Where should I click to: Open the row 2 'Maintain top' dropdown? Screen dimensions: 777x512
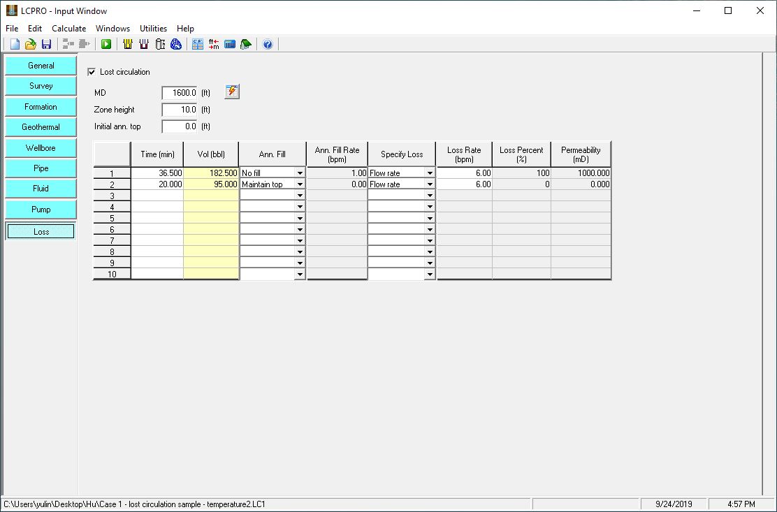(x=300, y=184)
